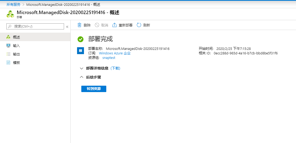
Task: Click the correlation ID 0ecc288d-965d-4a16-b7cb-bbd8be5f31f6
Action: 246,53
